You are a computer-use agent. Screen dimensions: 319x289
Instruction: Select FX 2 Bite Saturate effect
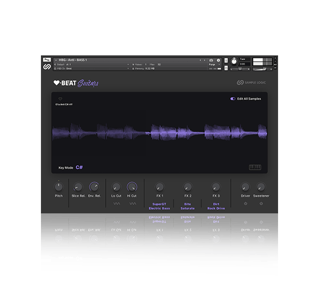188,206
